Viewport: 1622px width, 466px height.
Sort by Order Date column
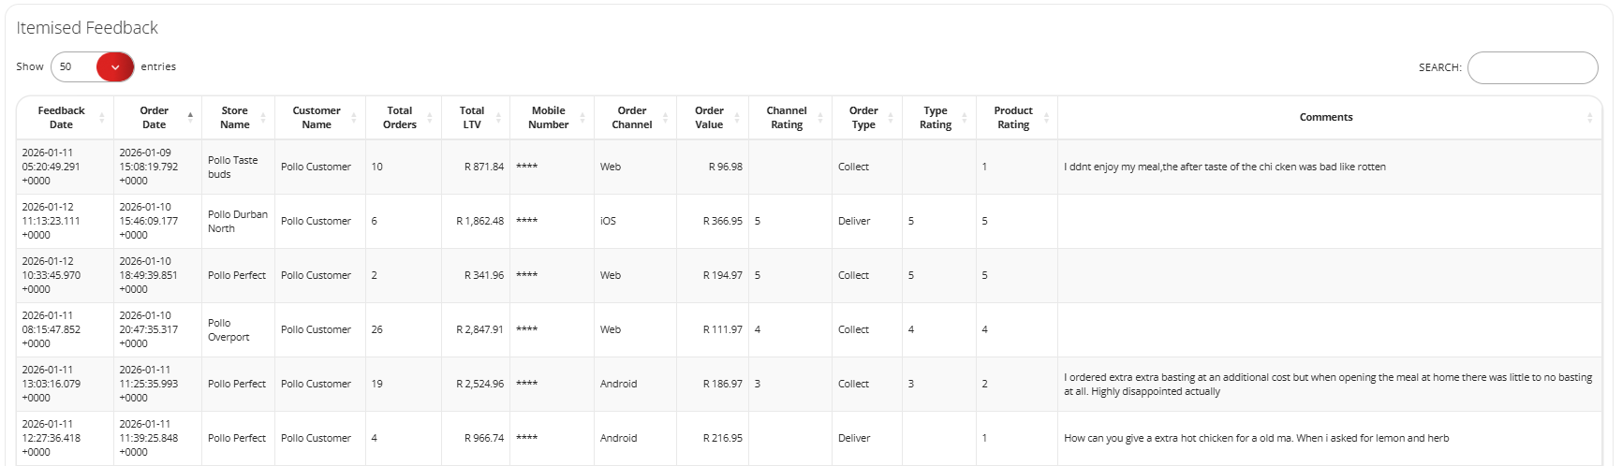(155, 118)
